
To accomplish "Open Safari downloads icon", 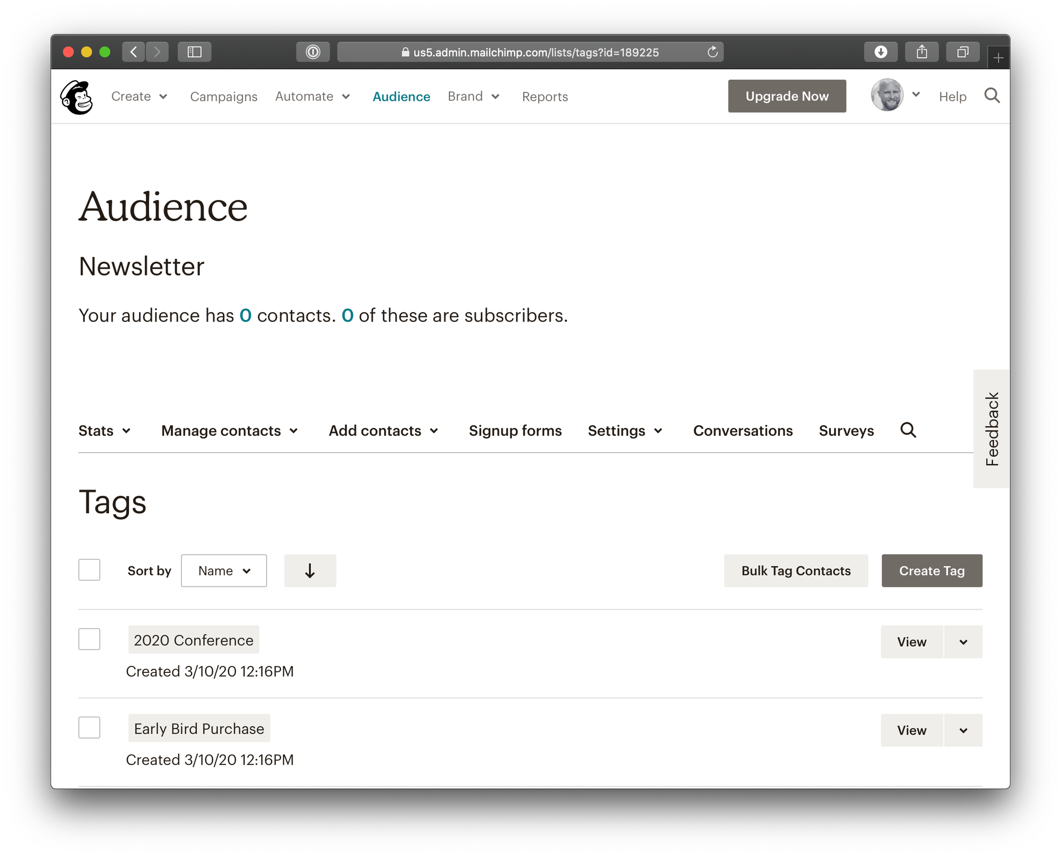I will [881, 52].
